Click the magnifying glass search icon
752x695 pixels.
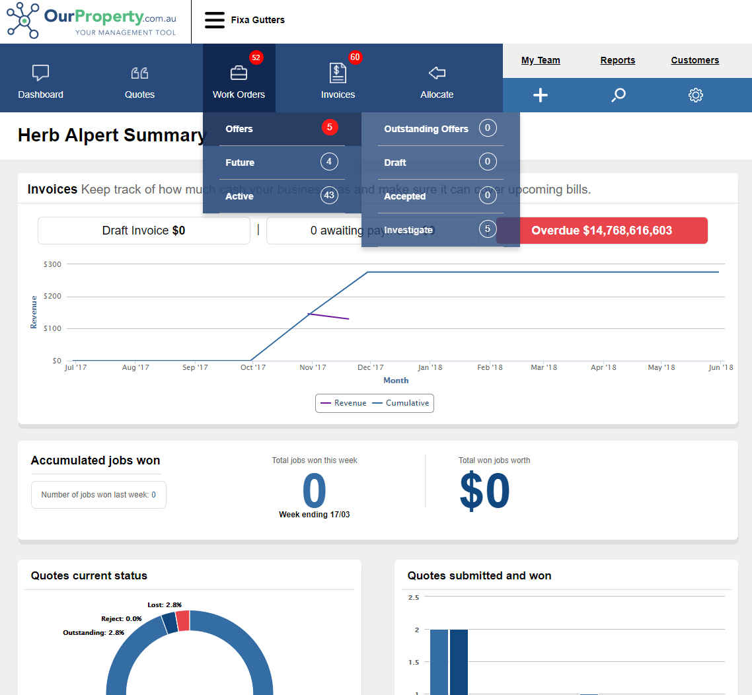[x=619, y=95]
